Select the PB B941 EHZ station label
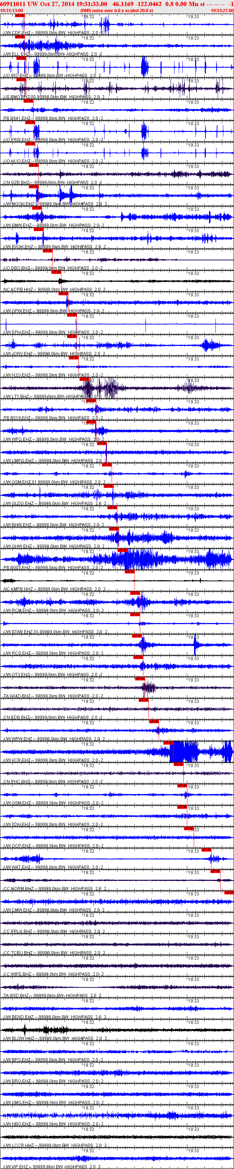 54,118
